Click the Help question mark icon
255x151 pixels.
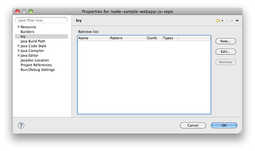tap(21, 125)
